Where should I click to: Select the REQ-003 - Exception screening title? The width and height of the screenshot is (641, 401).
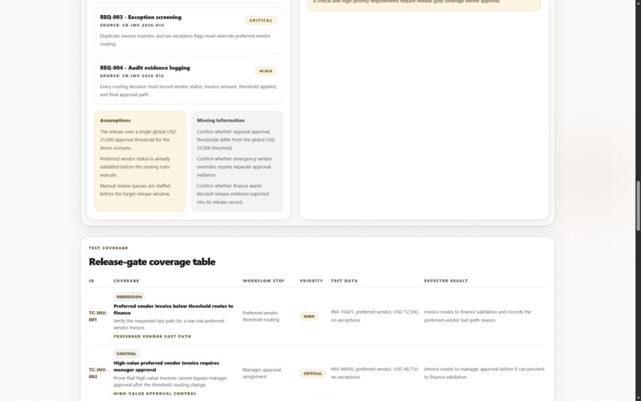(141, 18)
